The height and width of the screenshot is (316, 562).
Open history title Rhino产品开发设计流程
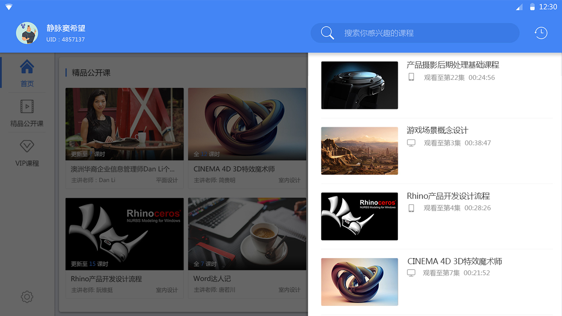(x=448, y=196)
